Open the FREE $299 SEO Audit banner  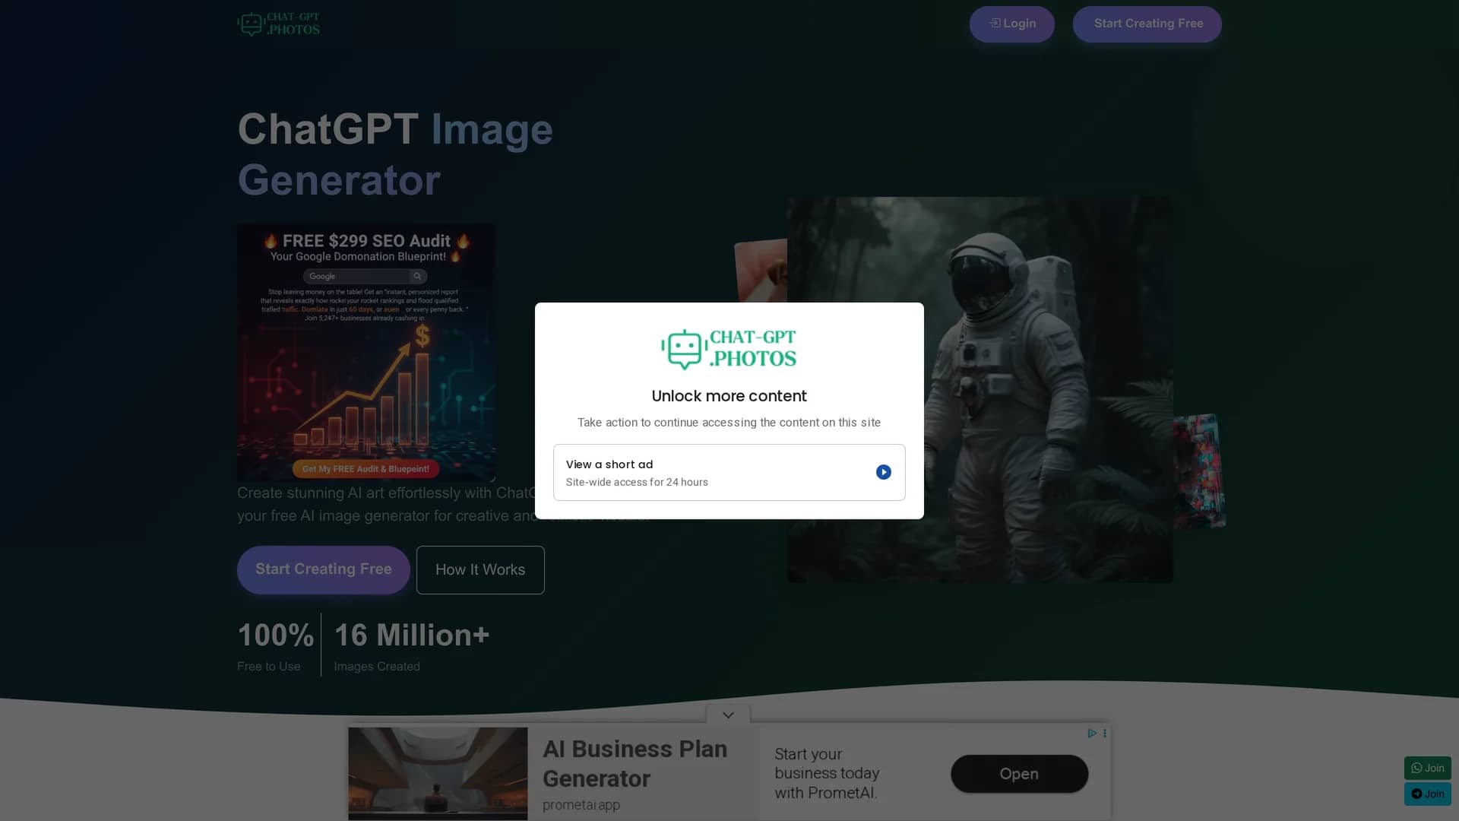366,352
